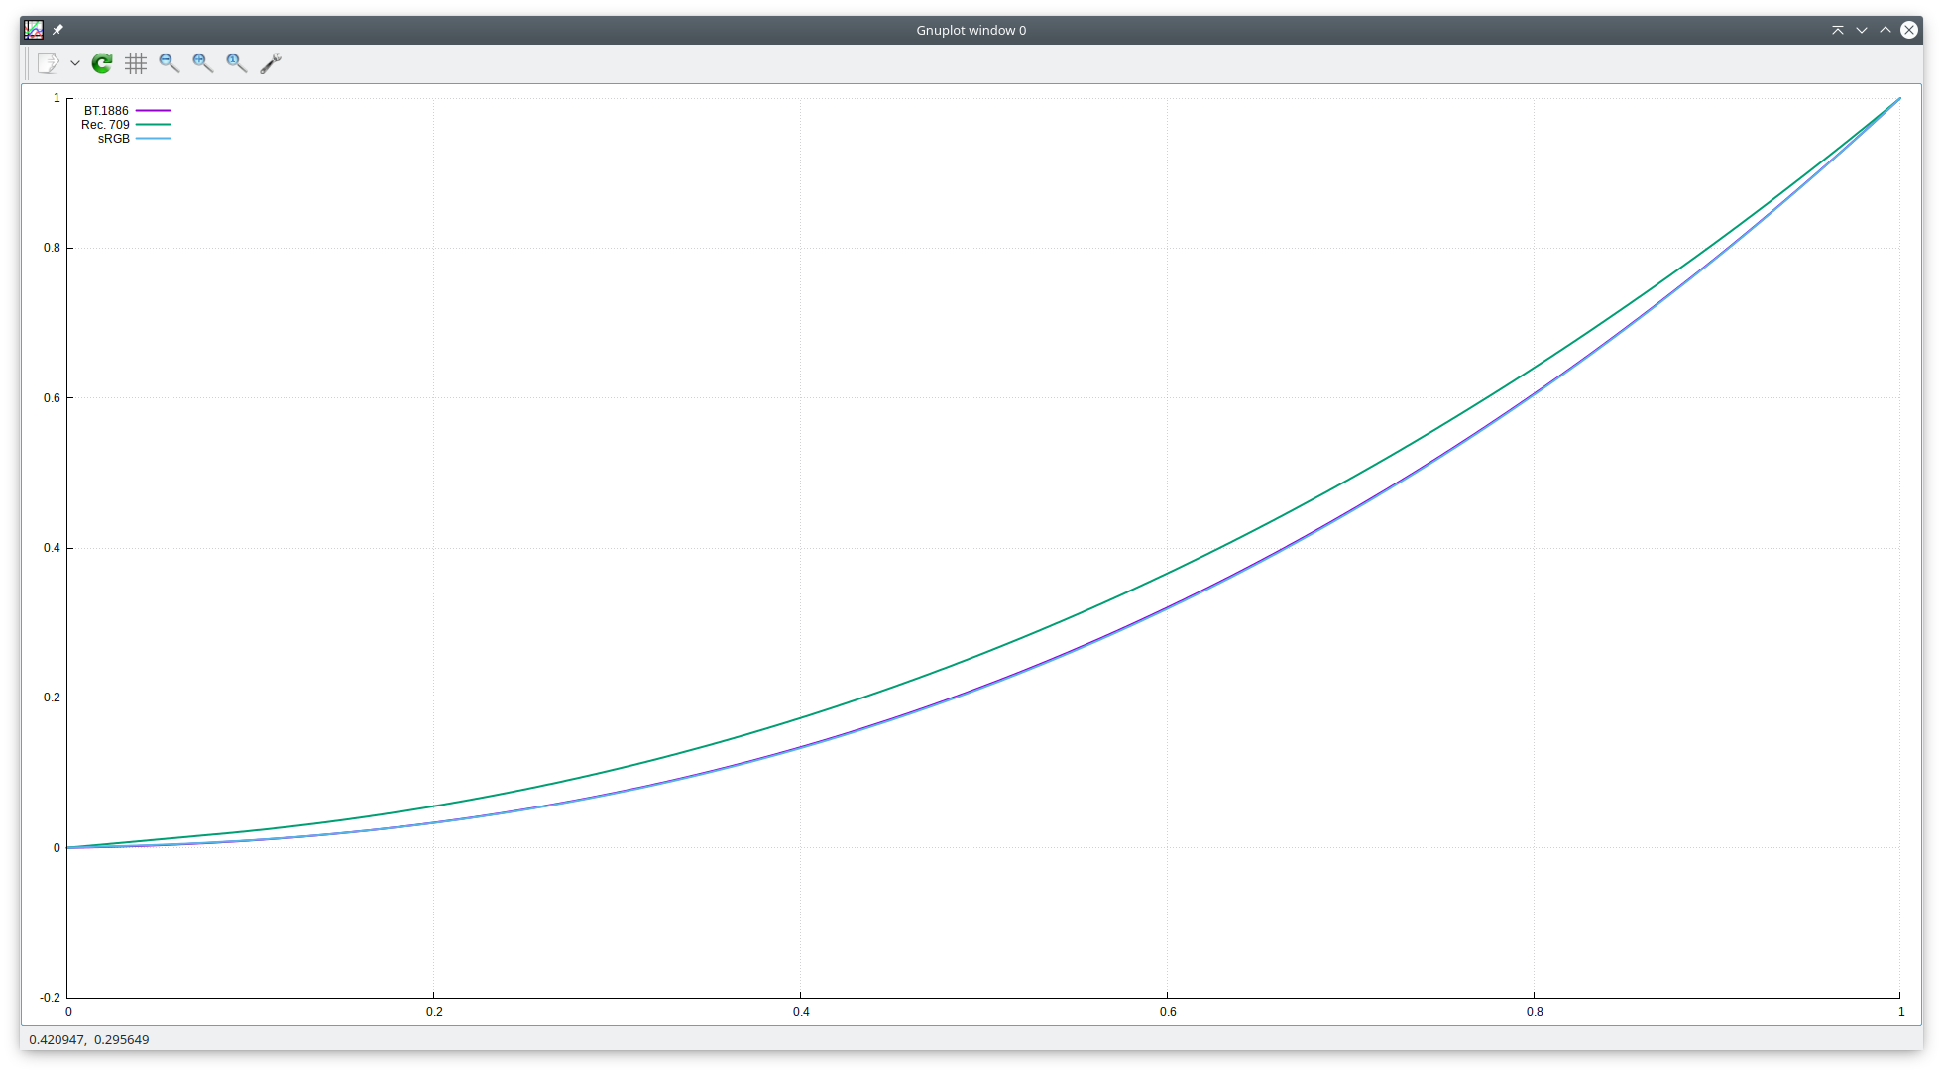Click the zoom out magnifier
The height and width of the screenshot is (1074, 1943).
(170, 63)
